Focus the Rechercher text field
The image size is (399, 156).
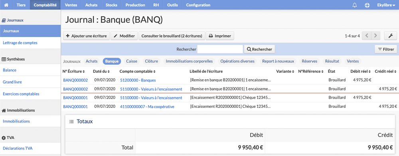click(x=220, y=49)
